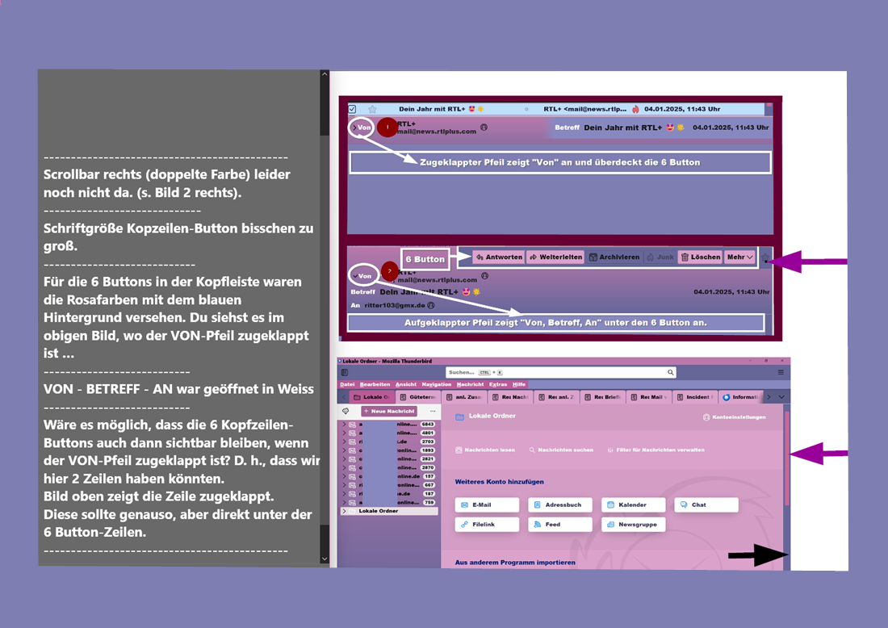The height and width of the screenshot is (628, 888).
Task: Switch to the Güteterm tab
Action: 418,397
